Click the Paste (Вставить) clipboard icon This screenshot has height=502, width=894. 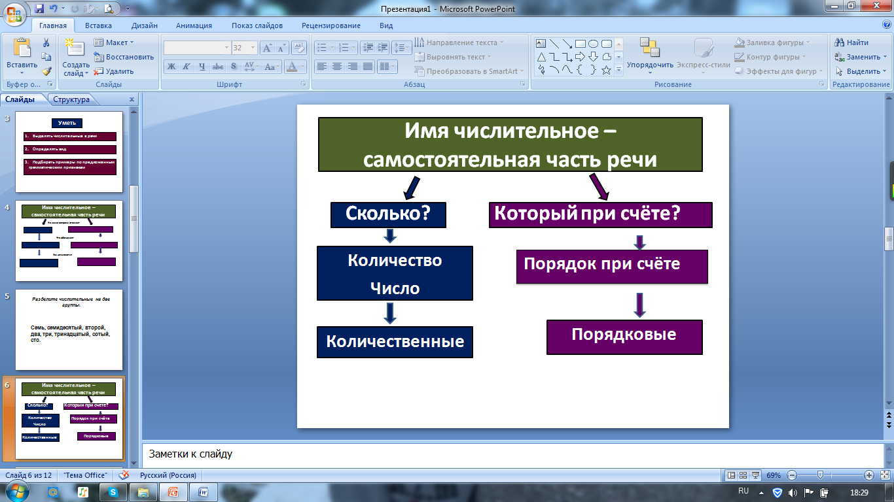(x=21, y=49)
